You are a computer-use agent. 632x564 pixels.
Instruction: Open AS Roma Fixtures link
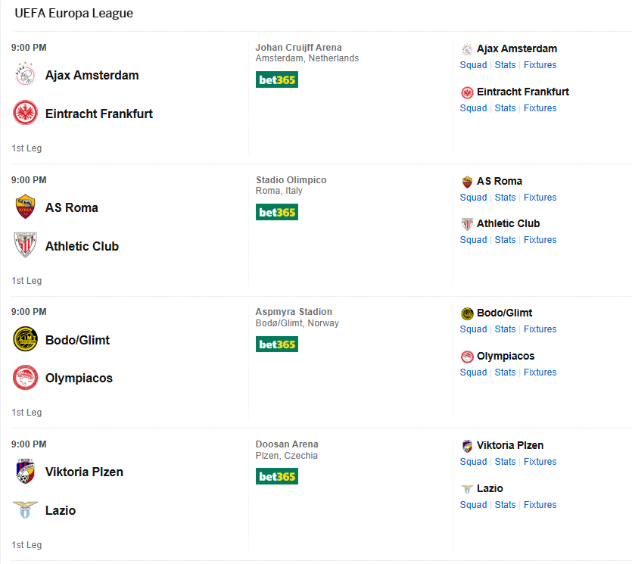coord(540,198)
